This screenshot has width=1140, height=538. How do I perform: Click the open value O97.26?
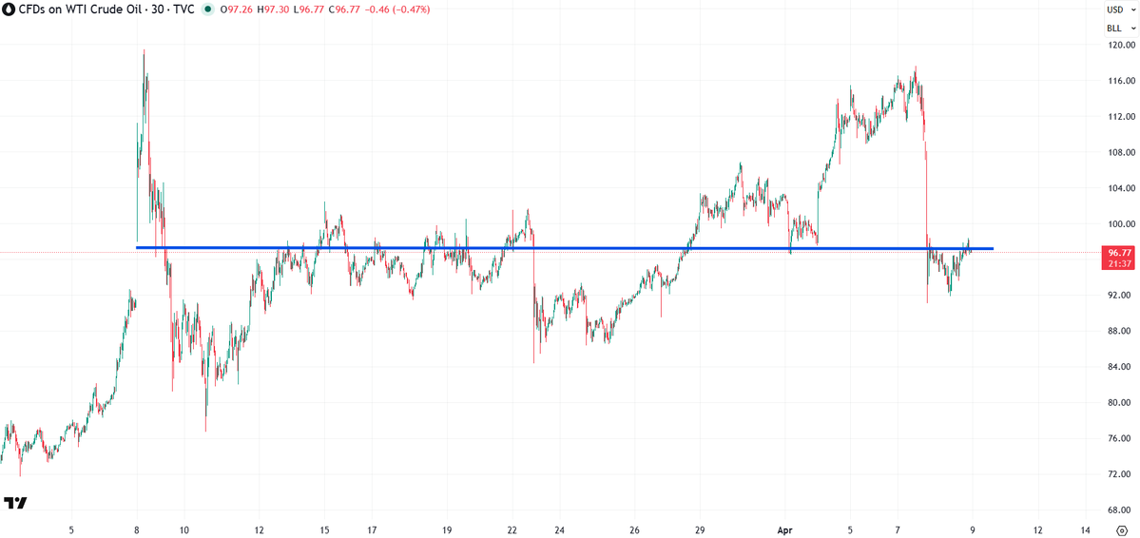(x=236, y=10)
